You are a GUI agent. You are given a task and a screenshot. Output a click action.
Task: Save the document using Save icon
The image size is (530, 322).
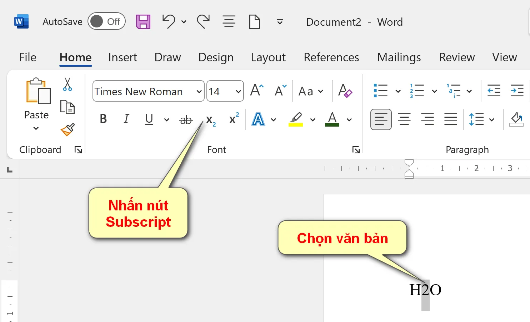tap(142, 21)
